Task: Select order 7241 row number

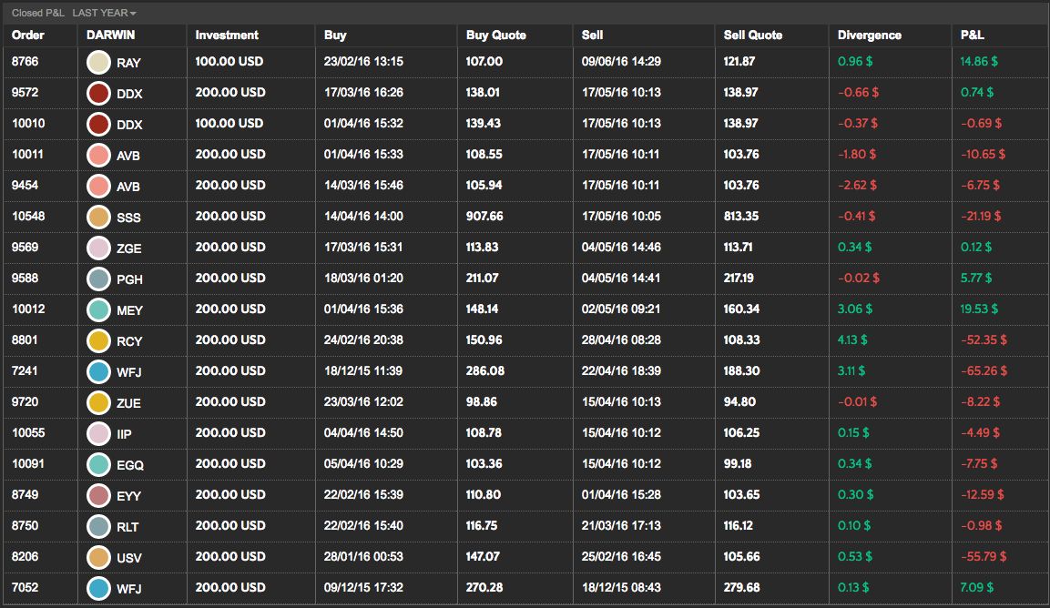Action: click(x=25, y=371)
